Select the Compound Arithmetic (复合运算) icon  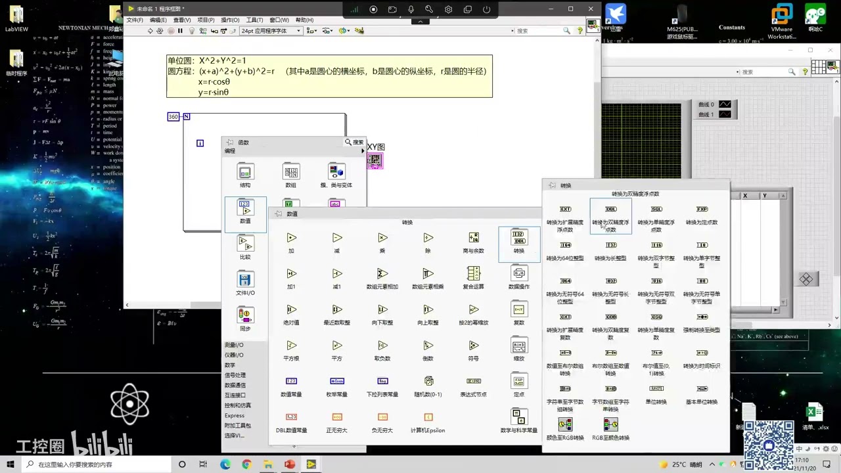pyautogui.click(x=473, y=273)
